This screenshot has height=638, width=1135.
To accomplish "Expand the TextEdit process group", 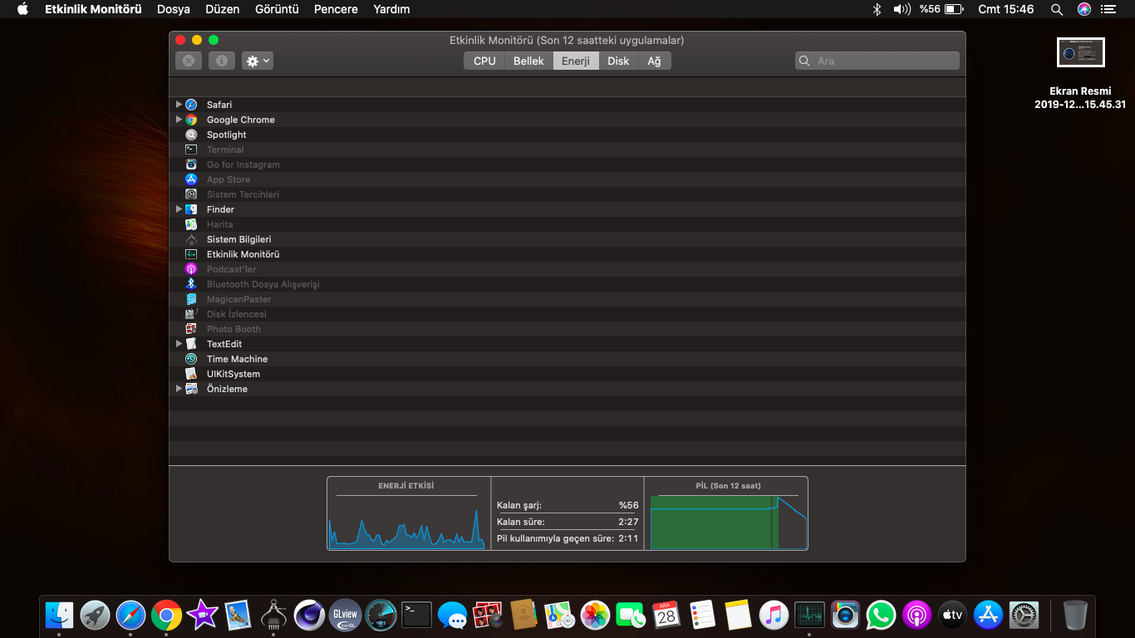I will click(179, 344).
